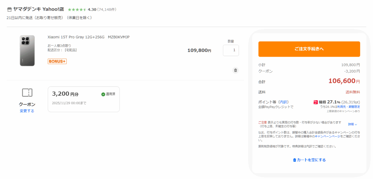Open the Xiaomi 15T Pro Gray product title
The image size is (373, 179).
88,37
